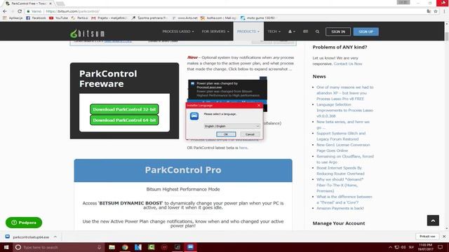Open Remaining on Cloudflare news link
The height and width of the screenshot is (252, 449).
pos(344,159)
